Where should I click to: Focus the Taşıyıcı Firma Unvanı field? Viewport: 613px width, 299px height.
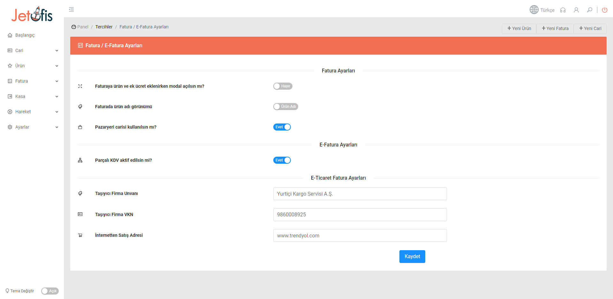pyautogui.click(x=360, y=194)
